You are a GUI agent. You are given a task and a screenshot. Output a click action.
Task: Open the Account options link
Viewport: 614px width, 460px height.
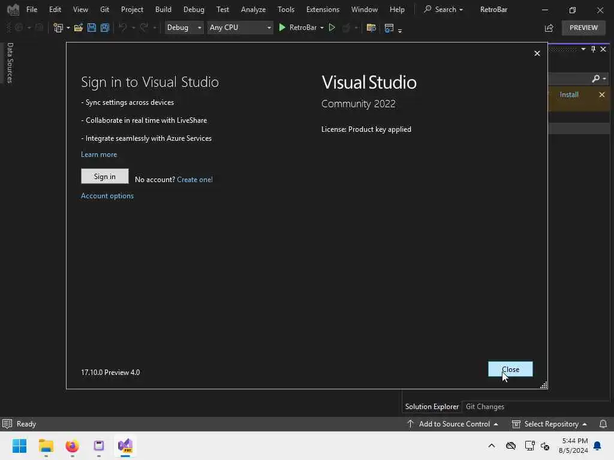(x=107, y=196)
